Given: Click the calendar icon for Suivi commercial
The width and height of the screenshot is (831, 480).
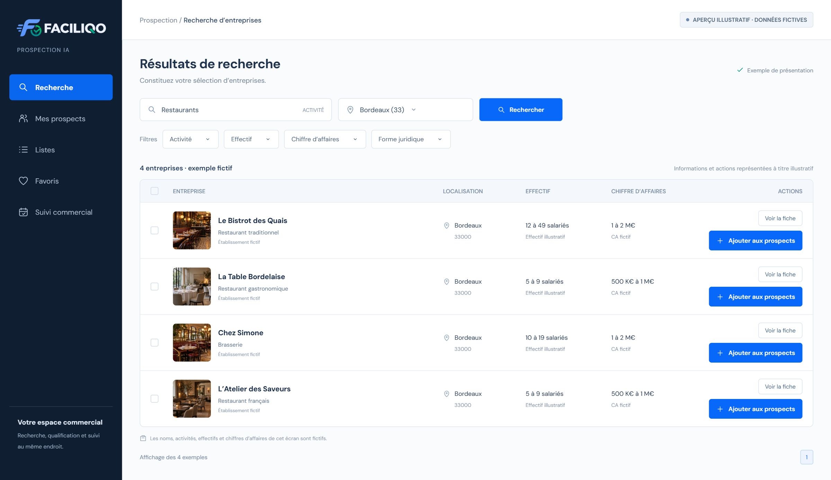Looking at the screenshot, I should click(23, 212).
